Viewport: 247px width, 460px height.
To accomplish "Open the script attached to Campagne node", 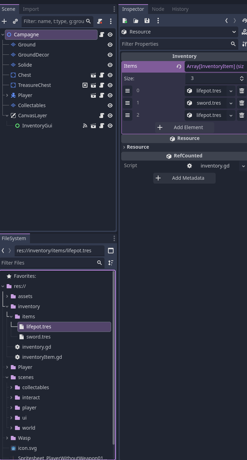I will click(x=102, y=35).
